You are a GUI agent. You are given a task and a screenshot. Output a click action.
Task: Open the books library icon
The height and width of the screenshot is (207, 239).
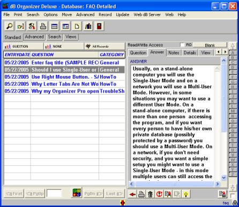88,26
